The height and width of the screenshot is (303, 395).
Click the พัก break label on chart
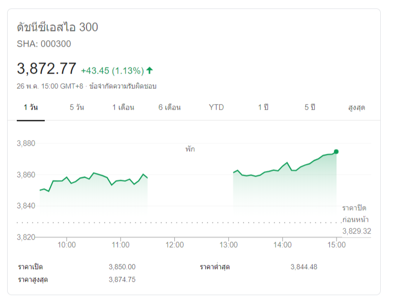[190, 149]
